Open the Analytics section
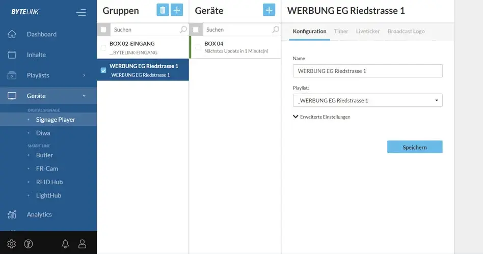Image resolution: width=483 pixels, height=254 pixels. [x=39, y=214]
